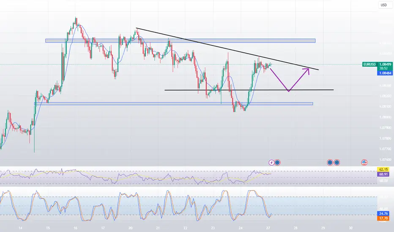Click date label 20 on time axis

pos(130,228)
